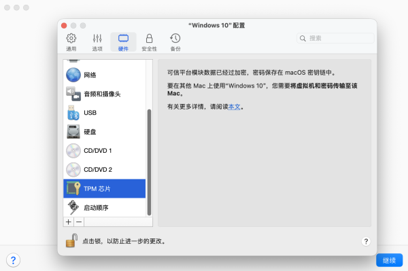
Task: Click the TPM 芯片 chip-key icon
Action: [73, 188]
